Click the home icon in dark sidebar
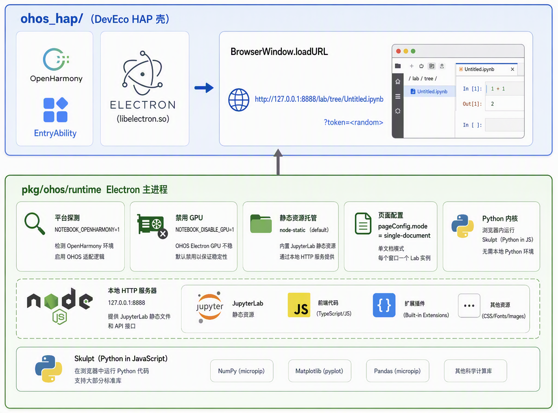The width and height of the screenshot is (558, 413). pos(397,82)
